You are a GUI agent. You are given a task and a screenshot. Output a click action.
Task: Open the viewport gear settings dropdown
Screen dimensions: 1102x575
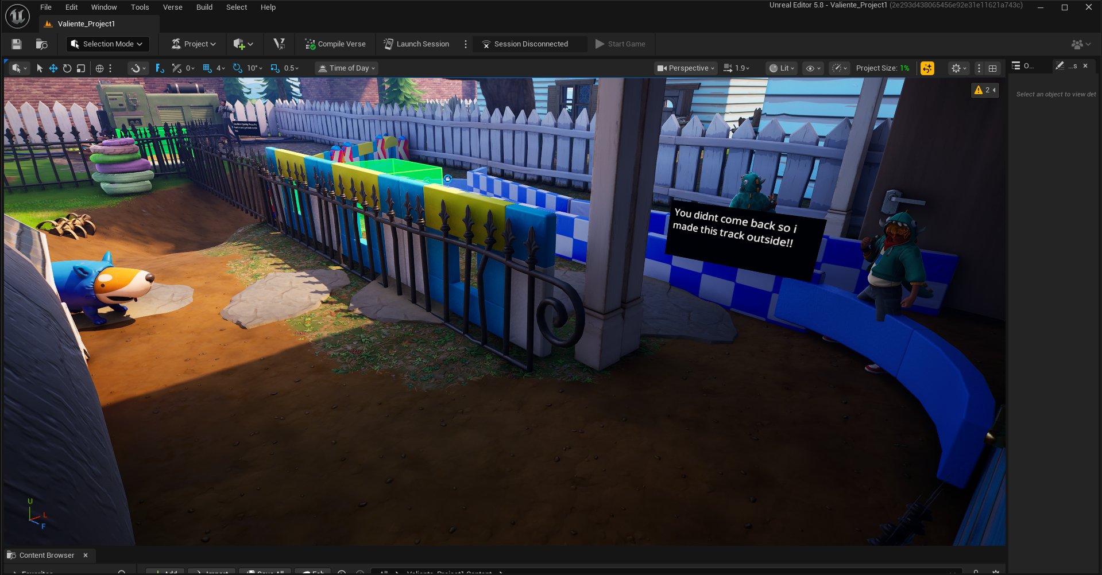pos(959,68)
